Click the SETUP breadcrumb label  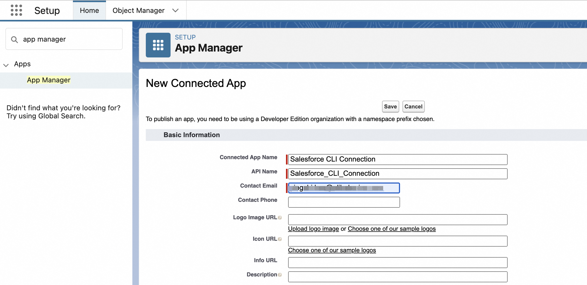(185, 37)
